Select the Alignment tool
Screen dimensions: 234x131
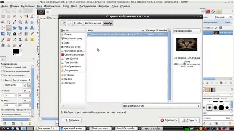[3, 28]
